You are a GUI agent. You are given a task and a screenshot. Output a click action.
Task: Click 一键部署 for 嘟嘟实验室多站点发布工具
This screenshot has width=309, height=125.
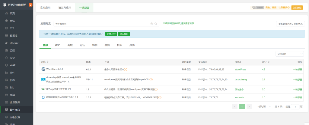[x=298, y=97]
